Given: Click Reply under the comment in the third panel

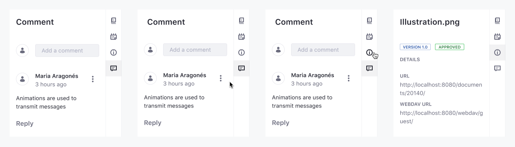Looking at the screenshot, I should 281,123.
